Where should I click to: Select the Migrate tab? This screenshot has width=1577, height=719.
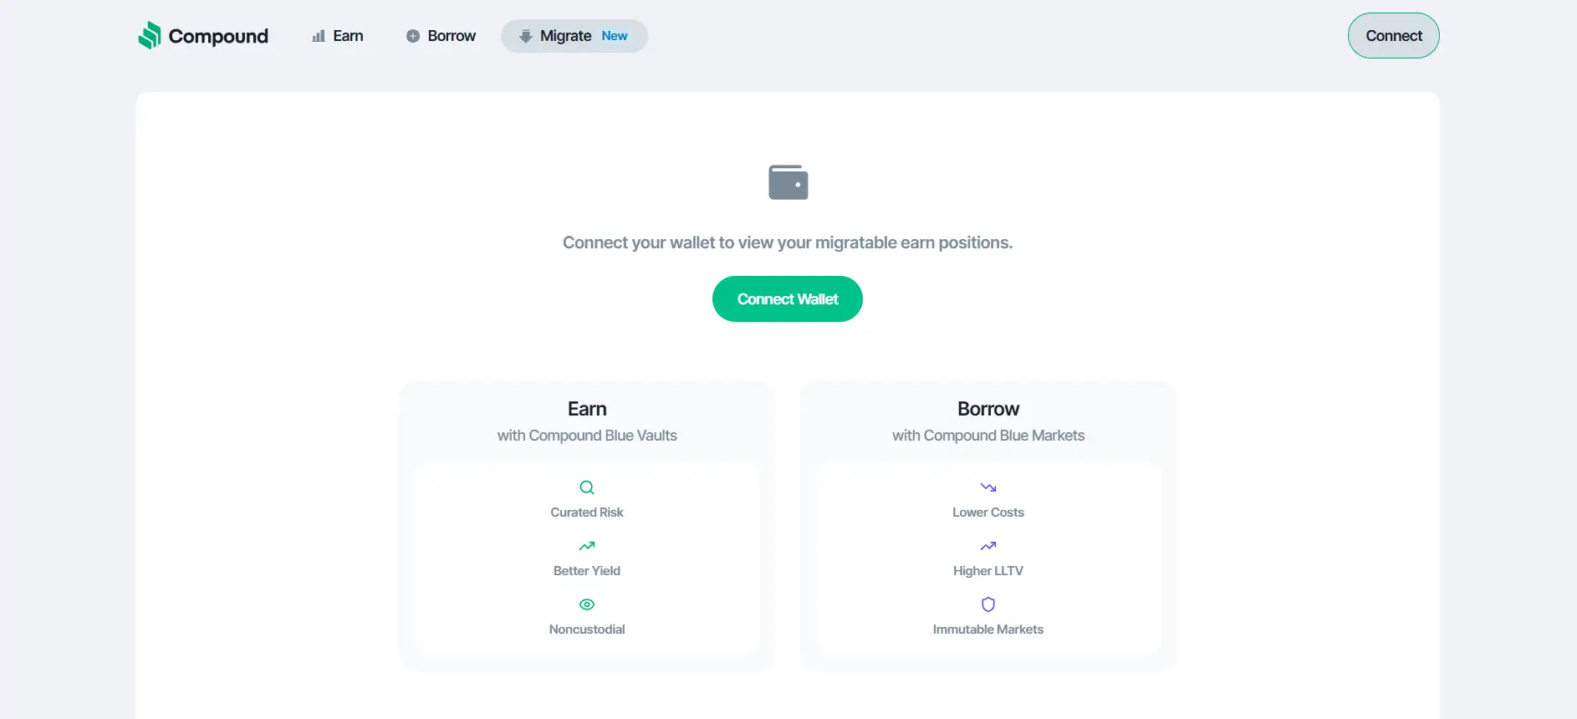565,36
